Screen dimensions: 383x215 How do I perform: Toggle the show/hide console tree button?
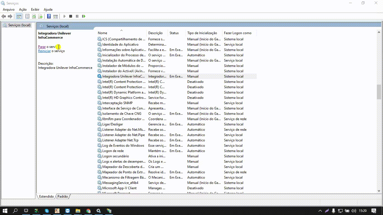click(x=19, y=16)
